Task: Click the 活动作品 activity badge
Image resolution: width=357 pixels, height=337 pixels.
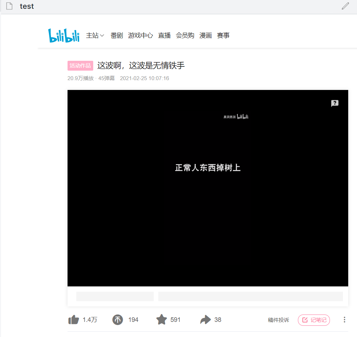Action: pyautogui.click(x=80, y=66)
